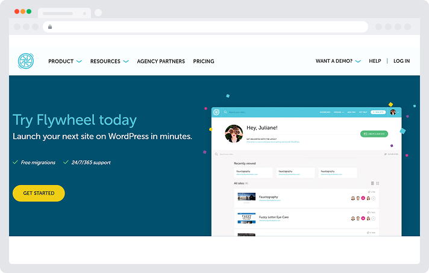Click the Flywheel logo in the site header

click(26, 61)
